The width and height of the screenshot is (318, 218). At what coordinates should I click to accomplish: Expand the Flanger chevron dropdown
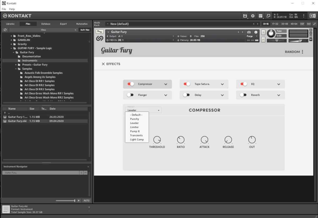(x=166, y=95)
